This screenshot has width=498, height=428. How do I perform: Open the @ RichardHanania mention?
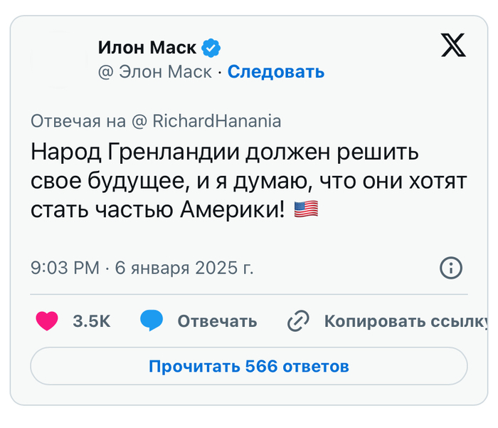tap(207, 121)
